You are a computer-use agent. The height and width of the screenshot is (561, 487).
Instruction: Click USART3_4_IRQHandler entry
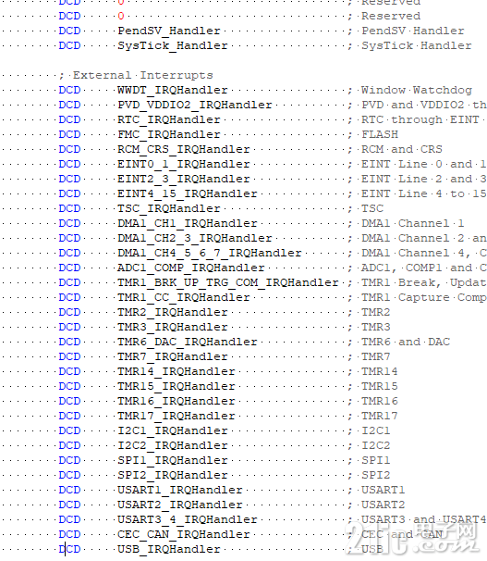(x=188, y=519)
